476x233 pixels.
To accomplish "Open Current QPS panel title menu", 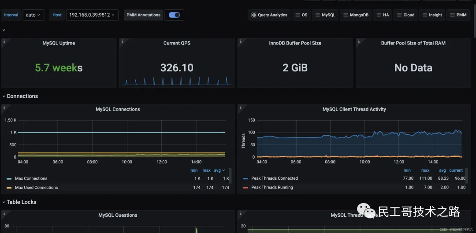I will pos(177,43).
